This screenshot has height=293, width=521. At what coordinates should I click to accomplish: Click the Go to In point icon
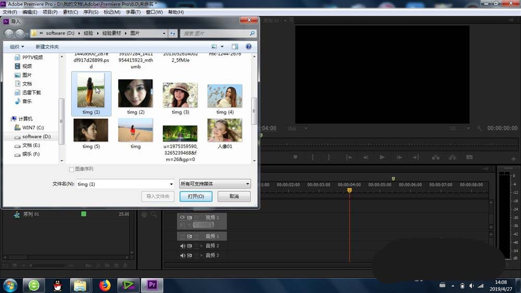349,157
